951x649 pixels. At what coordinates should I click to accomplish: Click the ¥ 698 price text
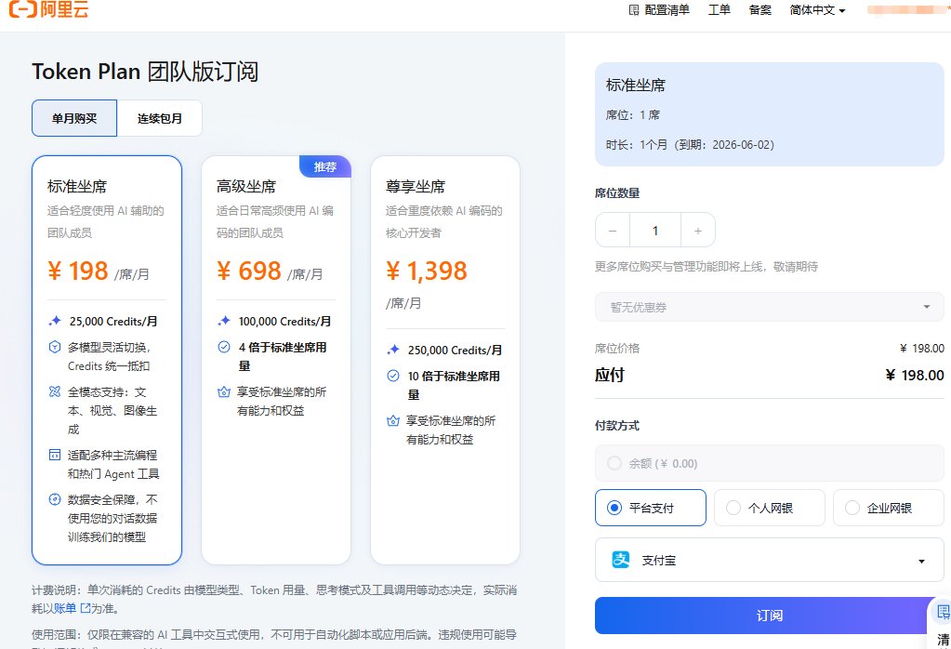[x=248, y=272]
